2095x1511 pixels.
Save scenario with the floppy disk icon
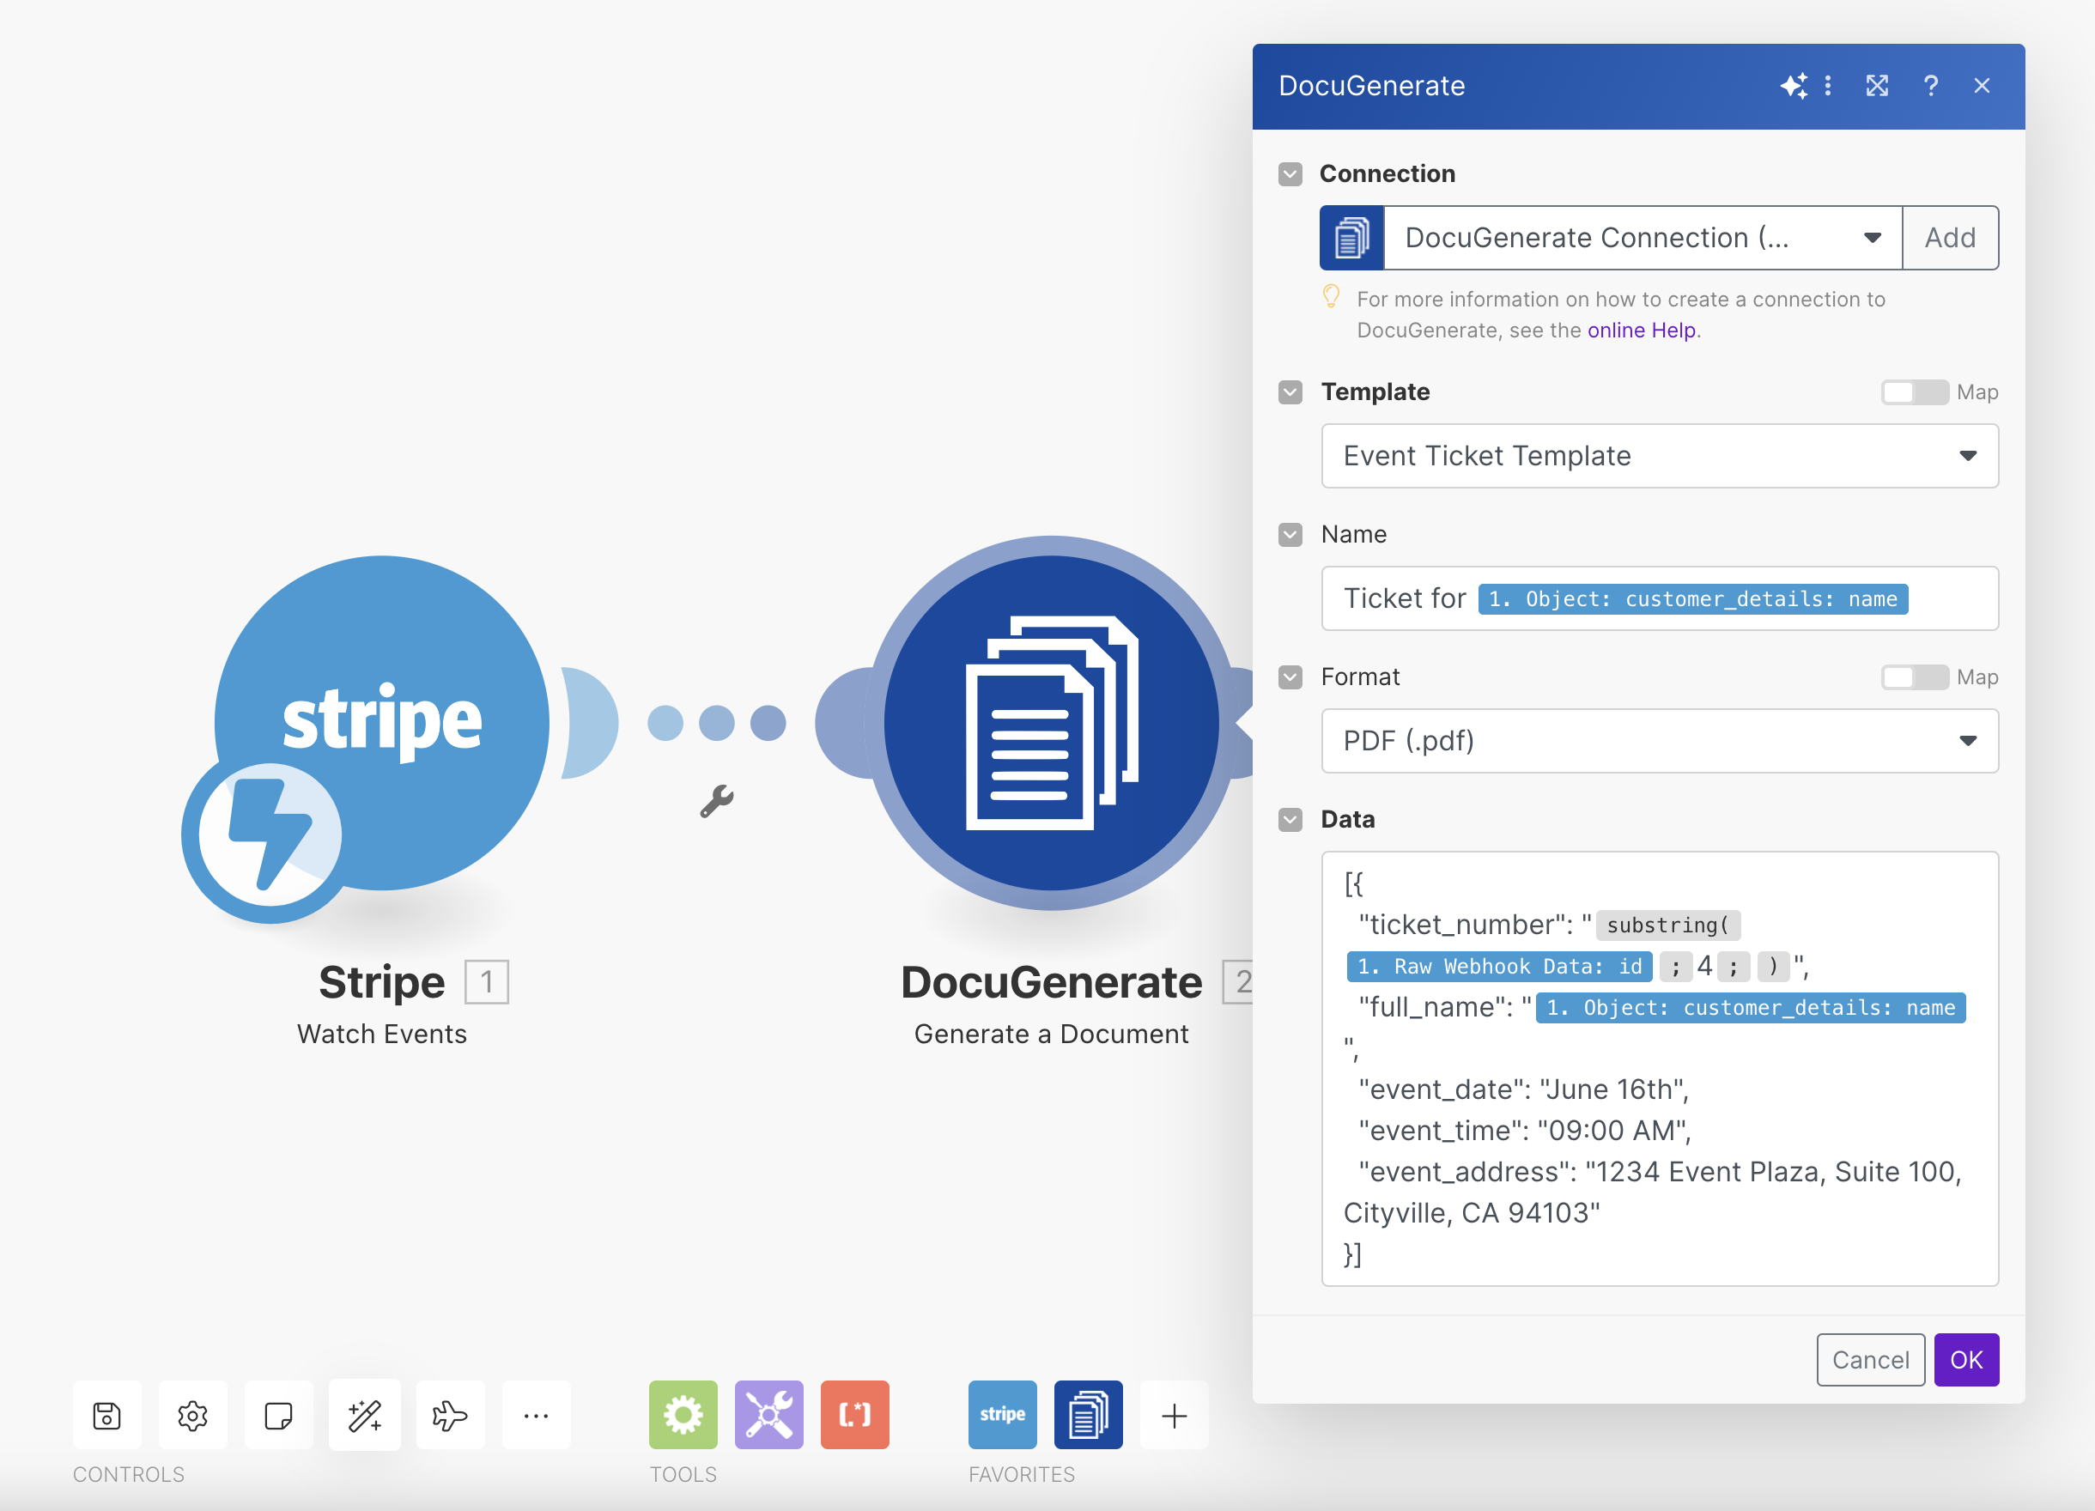pos(107,1415)
